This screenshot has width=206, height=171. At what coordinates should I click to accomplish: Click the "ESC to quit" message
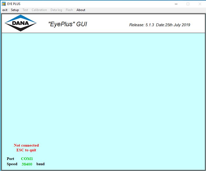26,150
